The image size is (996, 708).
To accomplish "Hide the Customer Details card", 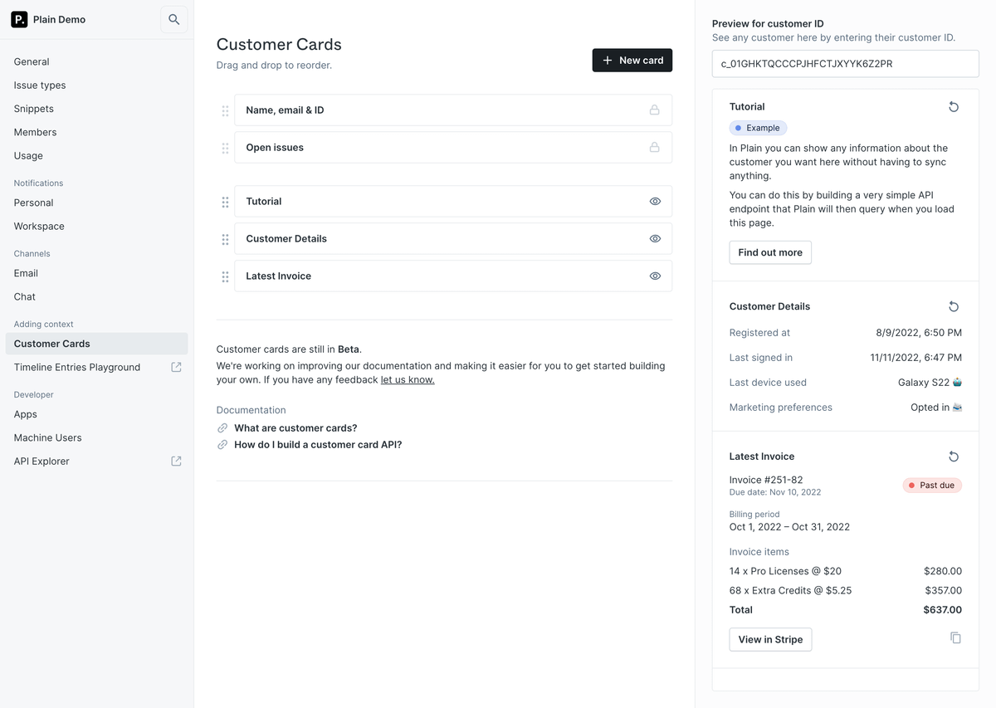I will [x=655, y=239].
